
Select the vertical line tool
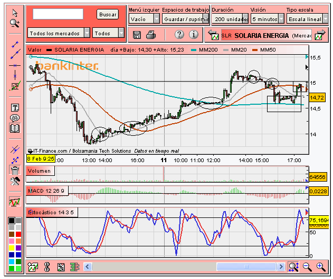pos(15,75)
